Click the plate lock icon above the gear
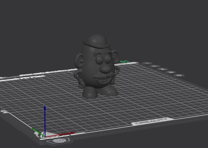 click(x=171, y=72)
